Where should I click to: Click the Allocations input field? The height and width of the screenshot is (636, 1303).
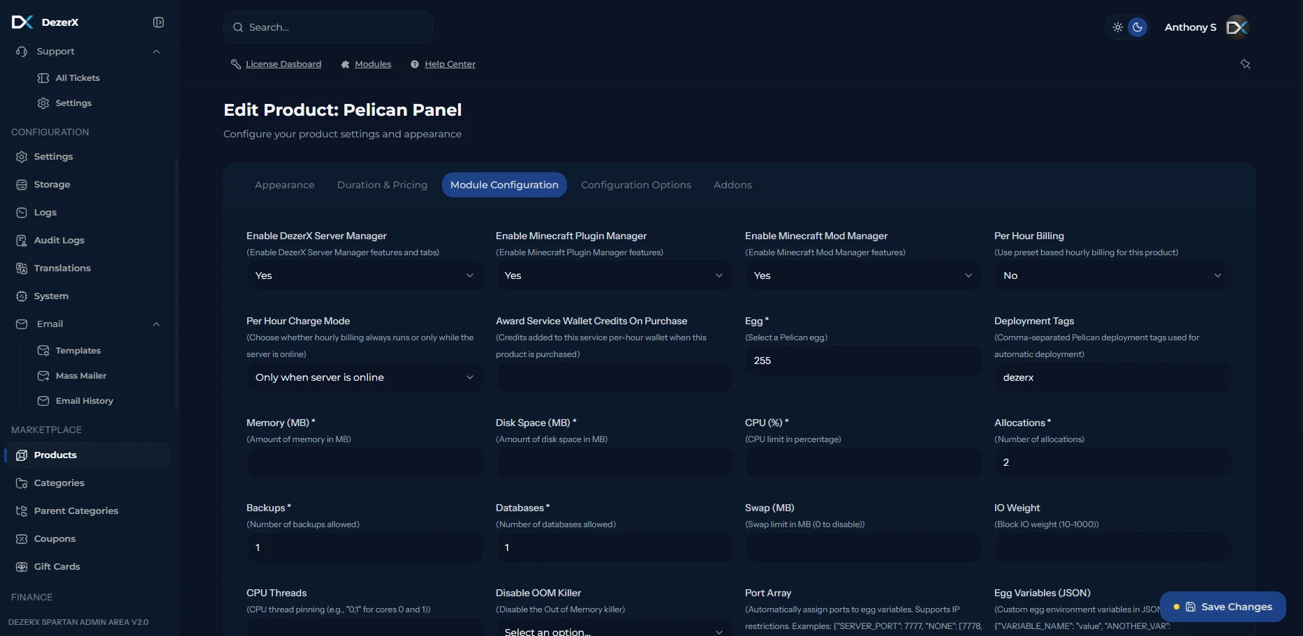[1113, 462]
